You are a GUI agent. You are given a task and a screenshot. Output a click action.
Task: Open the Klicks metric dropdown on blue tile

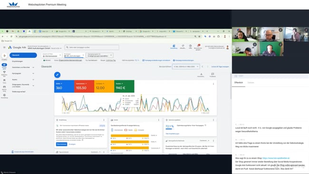(x=59, y=84)
